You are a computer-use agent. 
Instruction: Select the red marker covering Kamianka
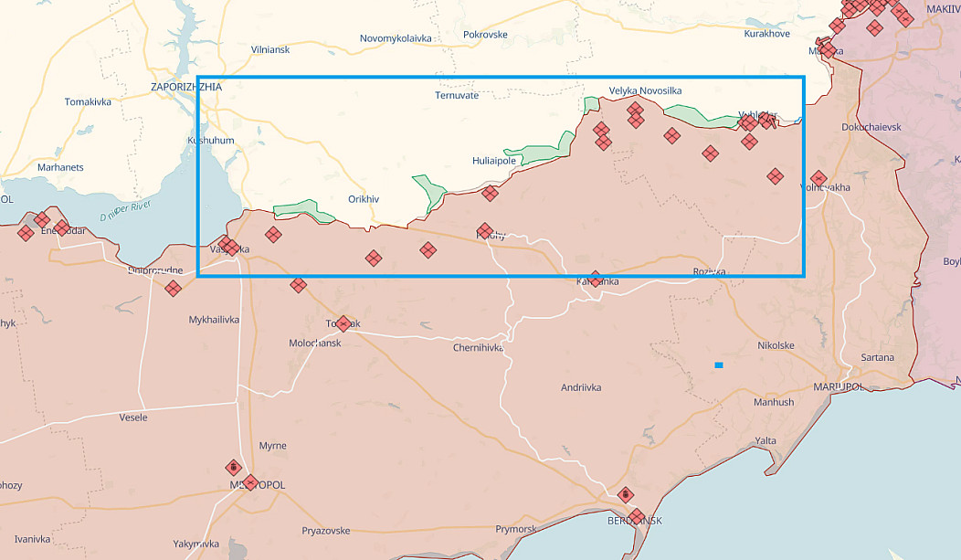pos(595,279)
